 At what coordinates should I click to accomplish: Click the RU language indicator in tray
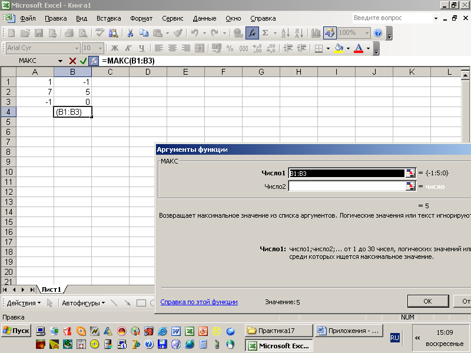(394, 338)
